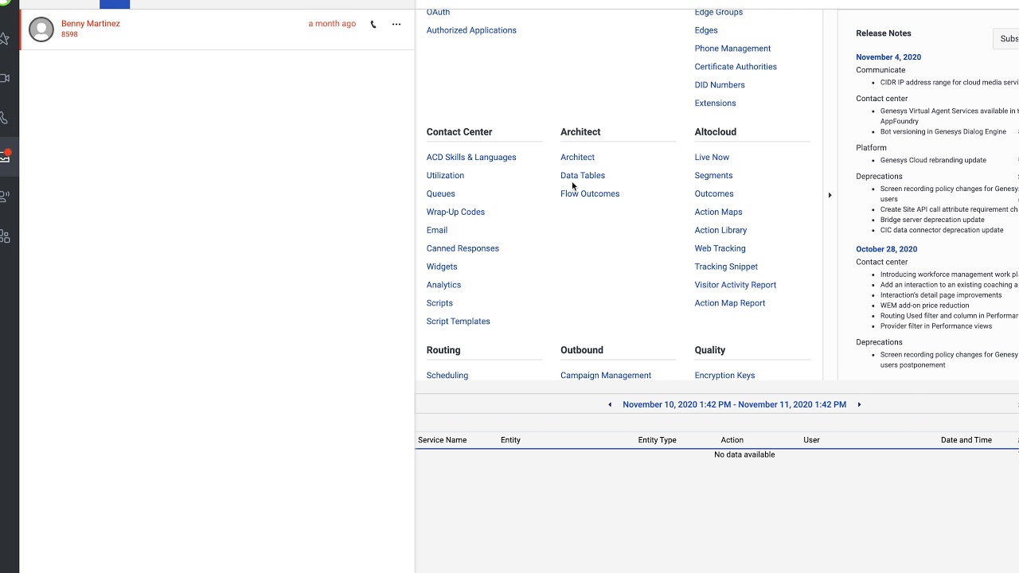Viewport: 1019px width, 573px height.
Task: Select the blue highlighted tab at top
Action: pyautogui.click(x=115, y=4)
